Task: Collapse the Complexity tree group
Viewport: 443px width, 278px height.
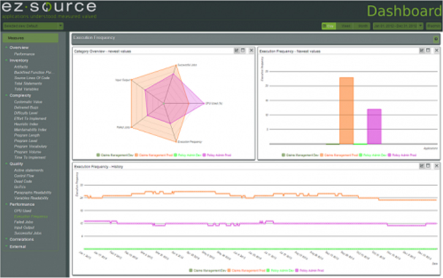Action: coord(6,95)
